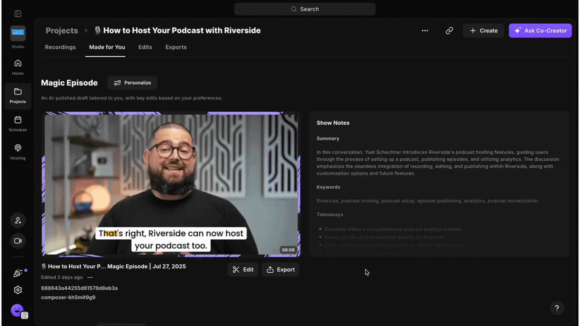580x326 pixels.
Task: Open the project more options menu
Action: pos(425,30)
